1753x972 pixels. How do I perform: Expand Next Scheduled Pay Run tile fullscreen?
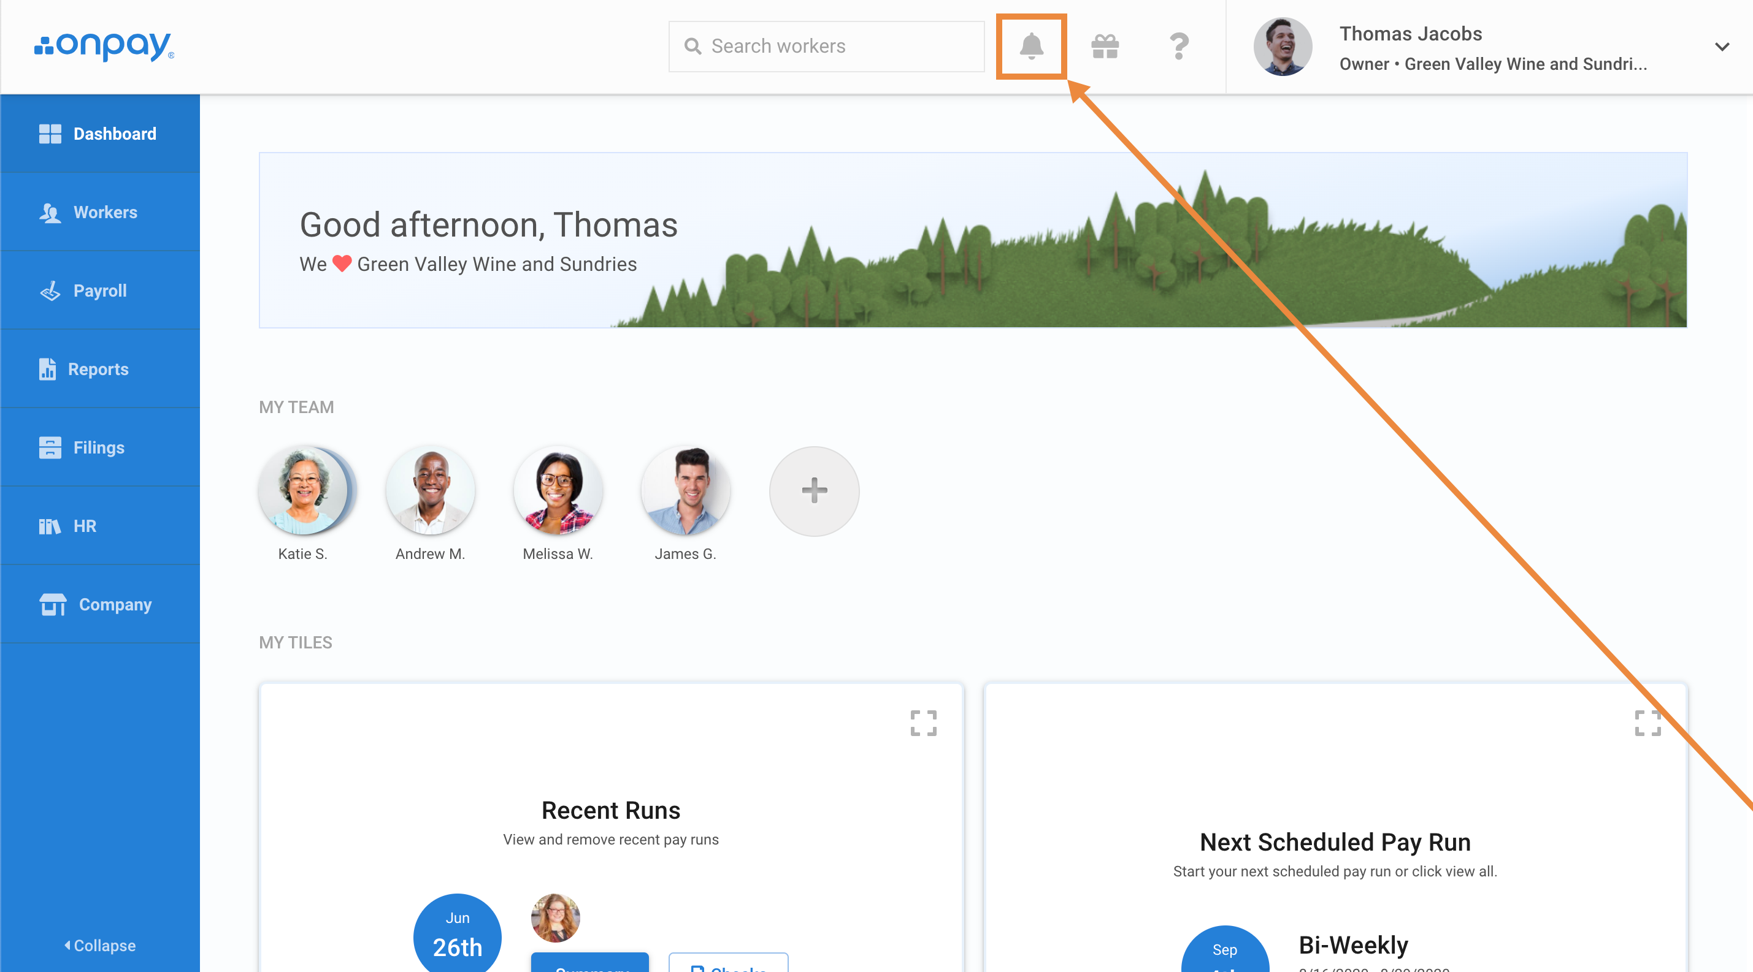pos(1647,723)
